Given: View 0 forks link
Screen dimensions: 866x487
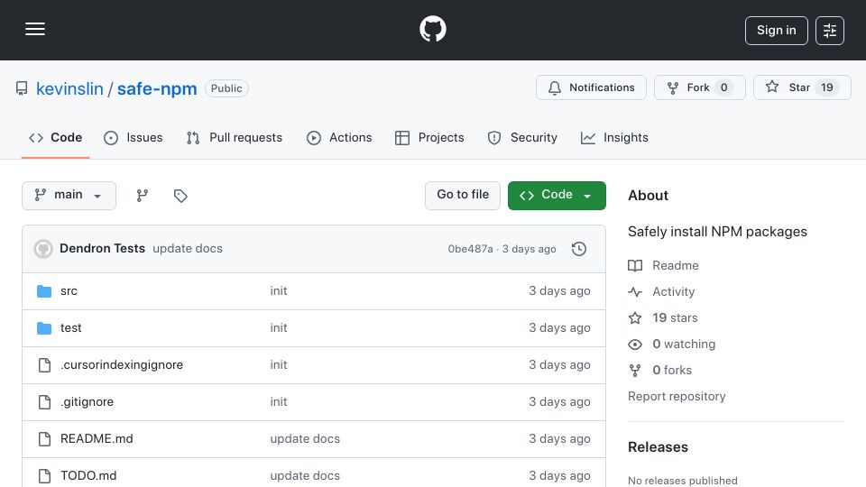Looking at the screenshot, I should coord(672,371).
